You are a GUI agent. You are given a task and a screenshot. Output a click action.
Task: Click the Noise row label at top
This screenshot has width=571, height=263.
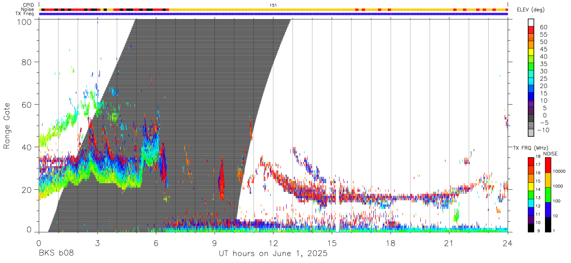27,9
